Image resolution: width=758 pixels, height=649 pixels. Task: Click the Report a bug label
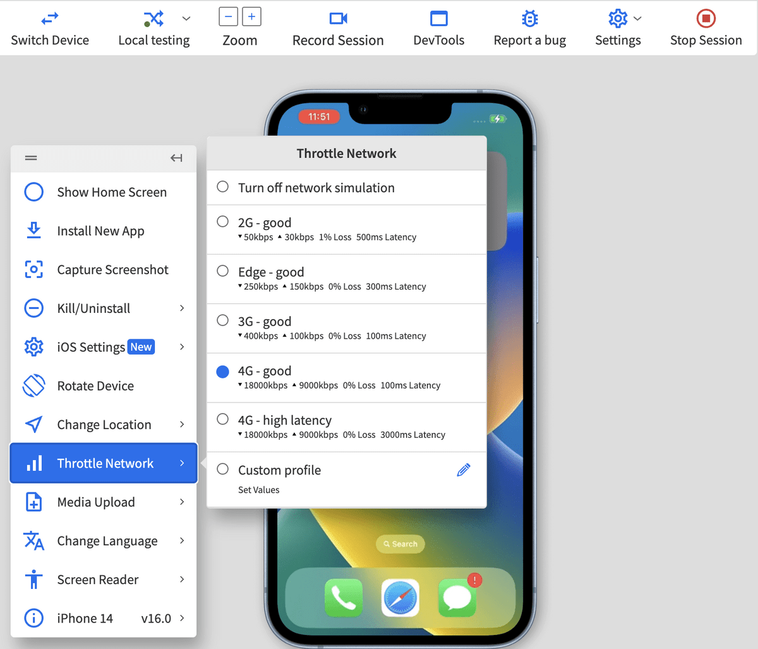530,41
